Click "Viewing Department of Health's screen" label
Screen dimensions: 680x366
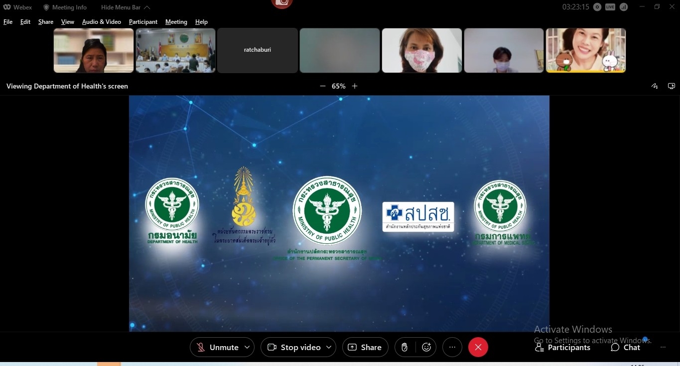point(67,86)
